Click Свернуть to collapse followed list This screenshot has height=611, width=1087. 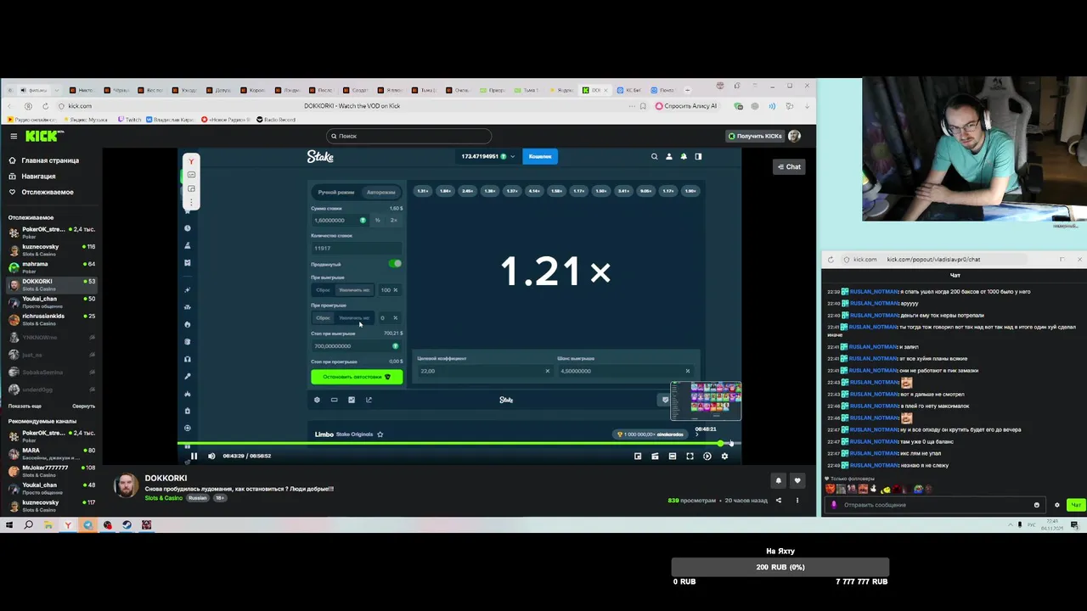click(83, 406)
